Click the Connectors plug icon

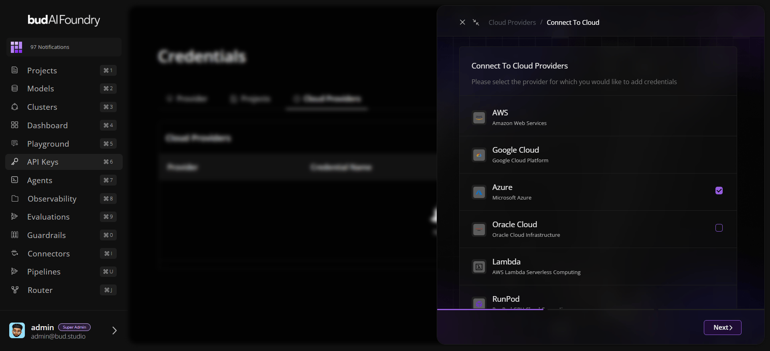[15, 253]
